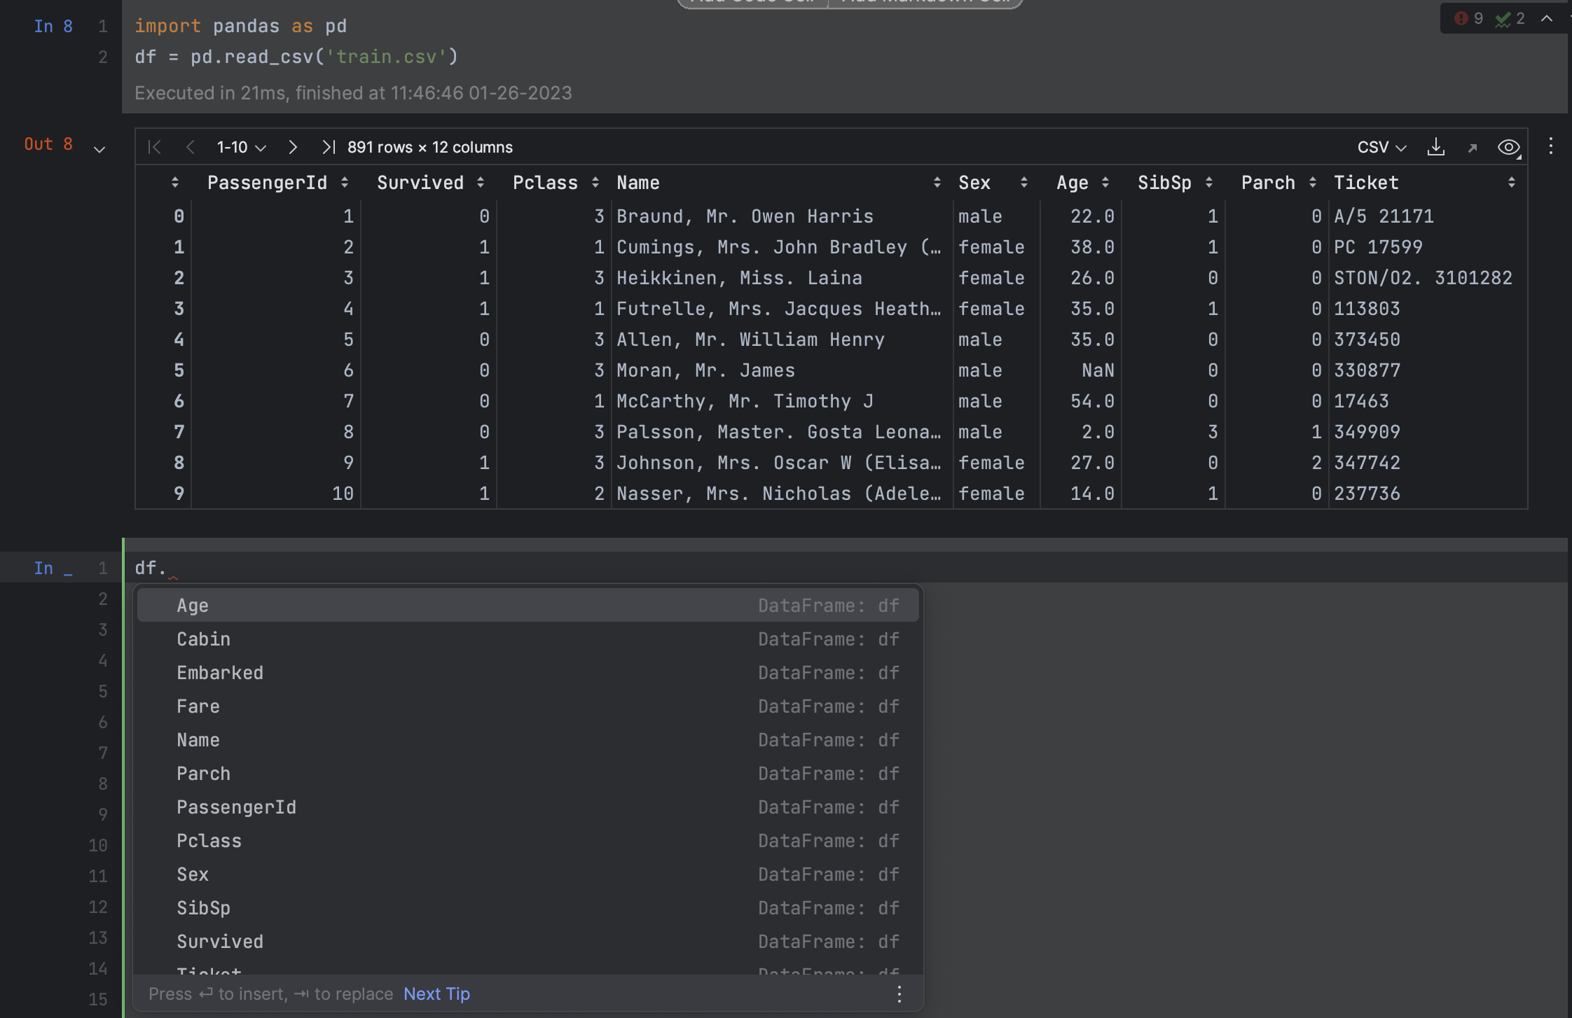Open table in new tab arrow

coord(1473,148)
